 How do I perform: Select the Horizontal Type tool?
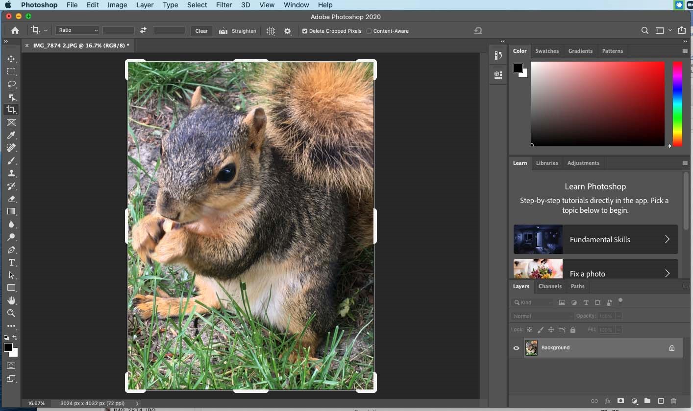pos(11,262)
